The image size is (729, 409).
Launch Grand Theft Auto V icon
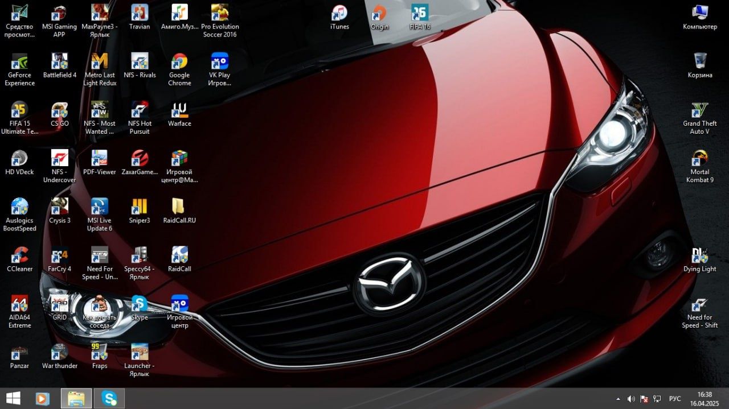[x=700, y=118]
